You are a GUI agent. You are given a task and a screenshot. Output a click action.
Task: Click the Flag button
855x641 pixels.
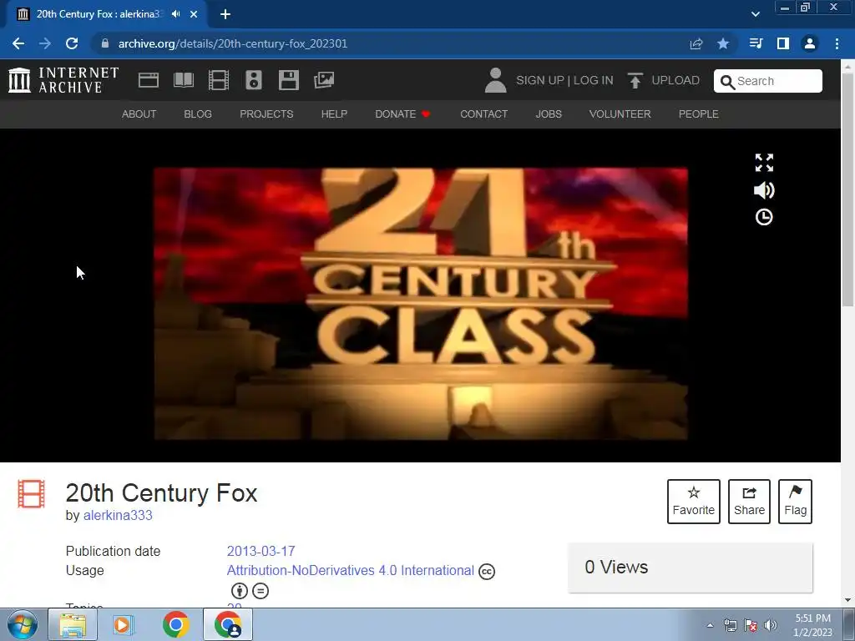tap(795, 502)
